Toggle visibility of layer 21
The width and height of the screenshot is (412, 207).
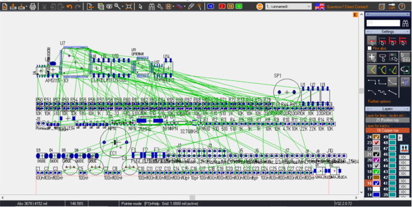point(377,154)
